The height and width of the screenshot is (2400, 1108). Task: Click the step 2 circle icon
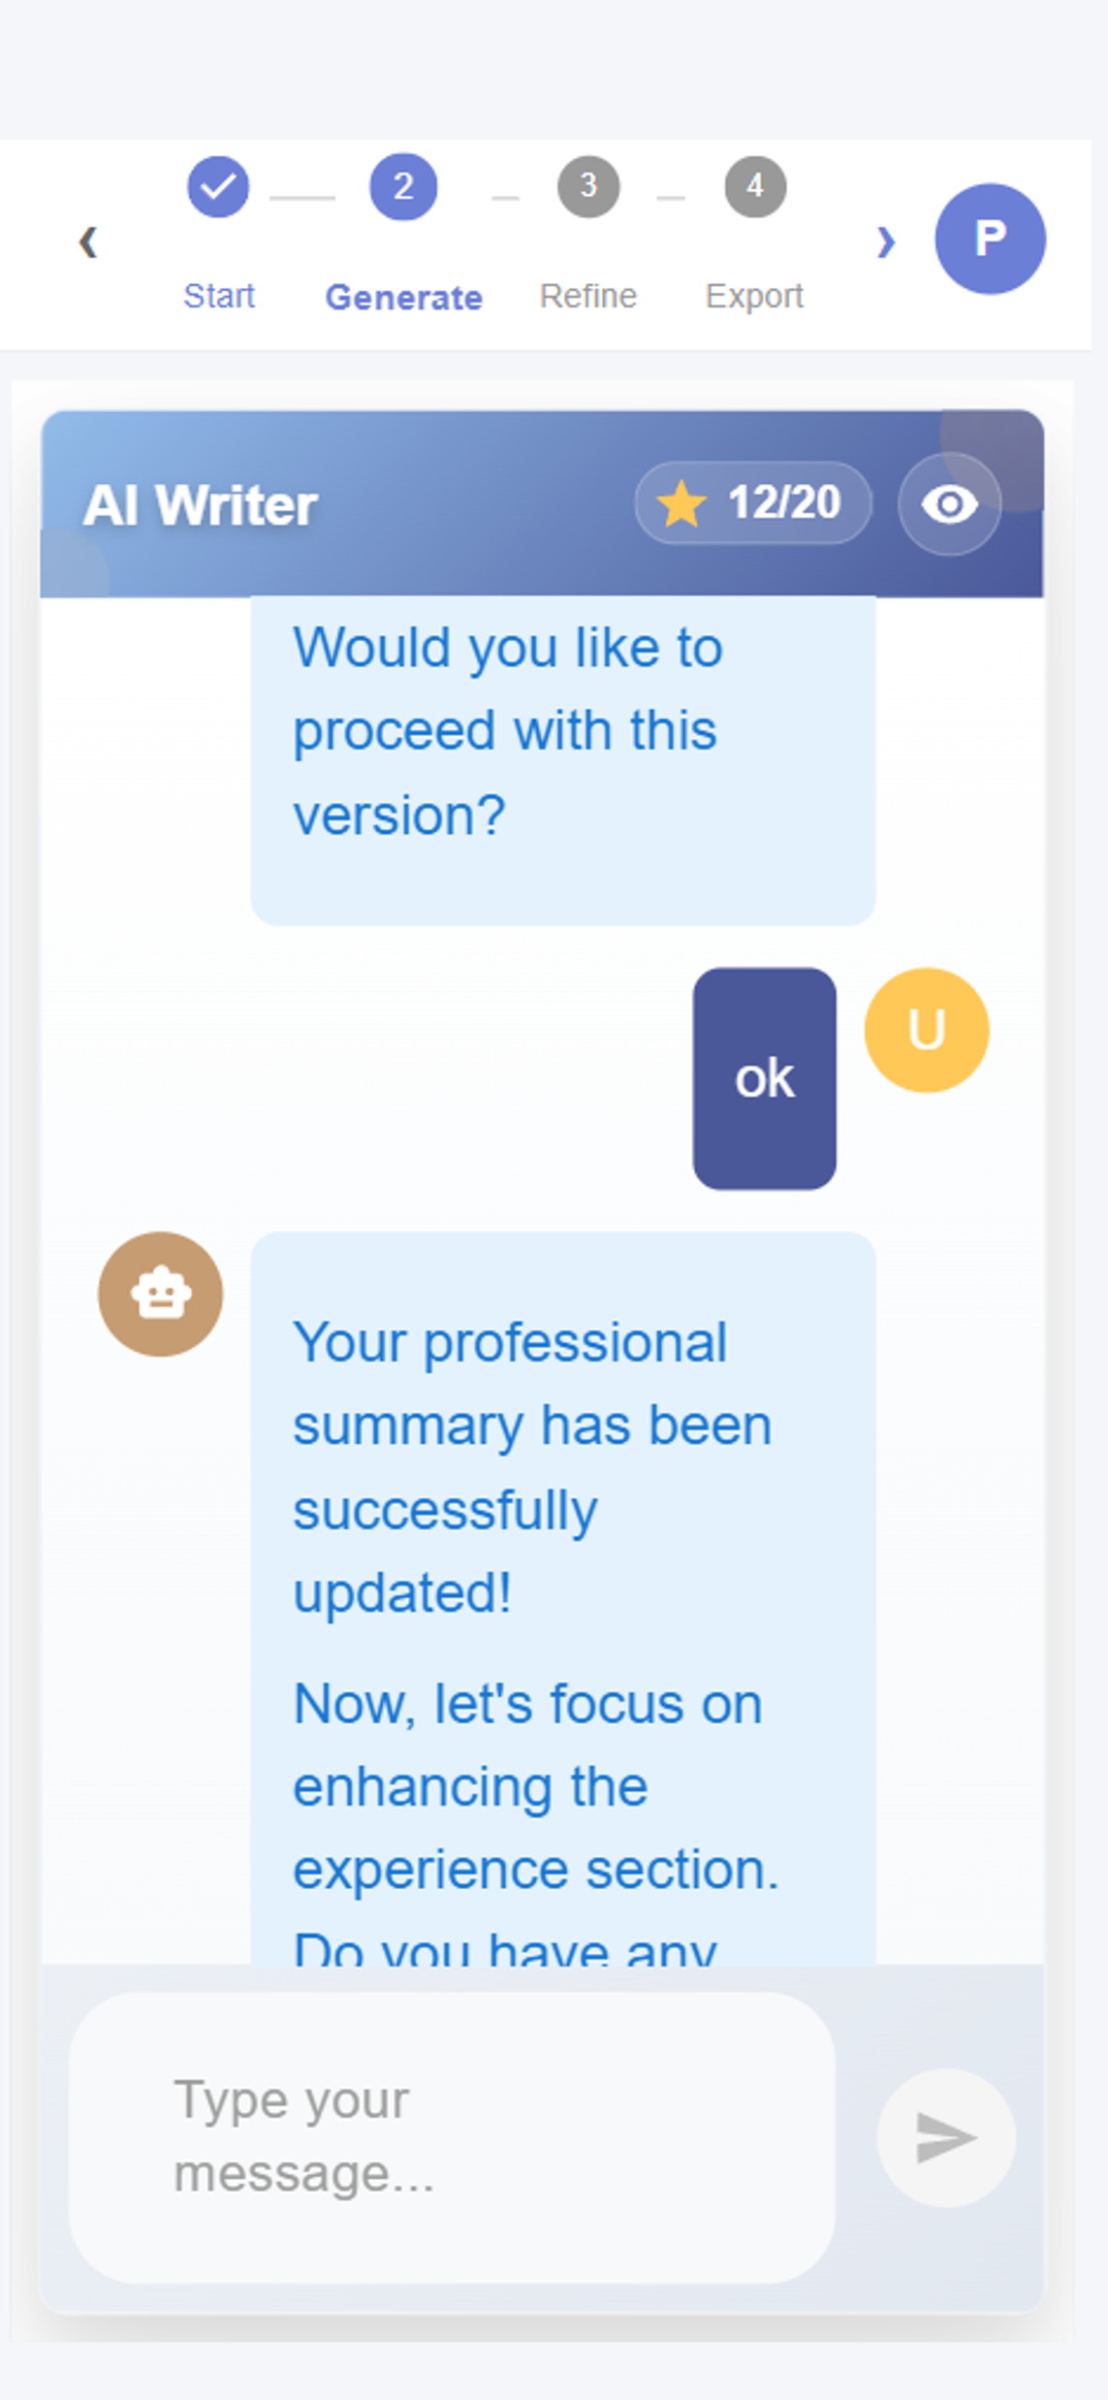point(403,186)
